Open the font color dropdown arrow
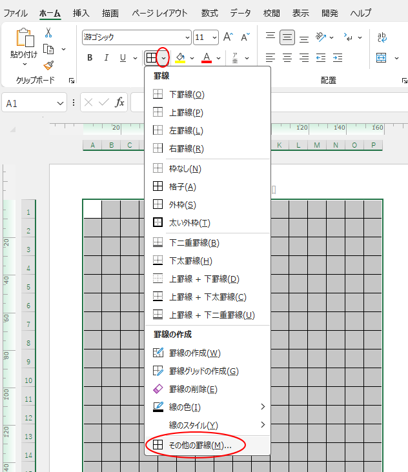 218,58
